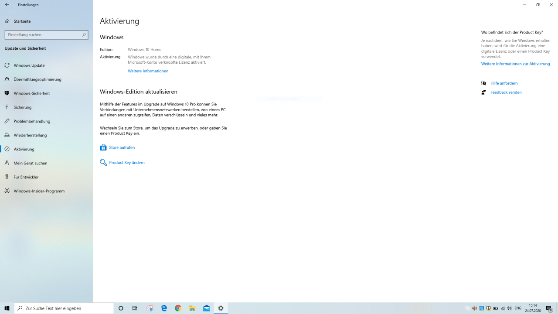Click the Hilfe anfordern chat icon
Viewport: 558px width, 314px height.
pos(483,83)
